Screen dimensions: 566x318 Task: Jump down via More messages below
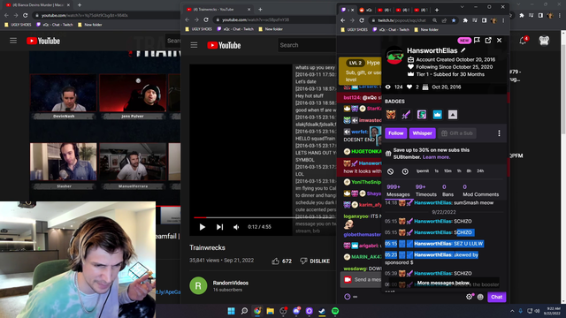pos(444,283)
